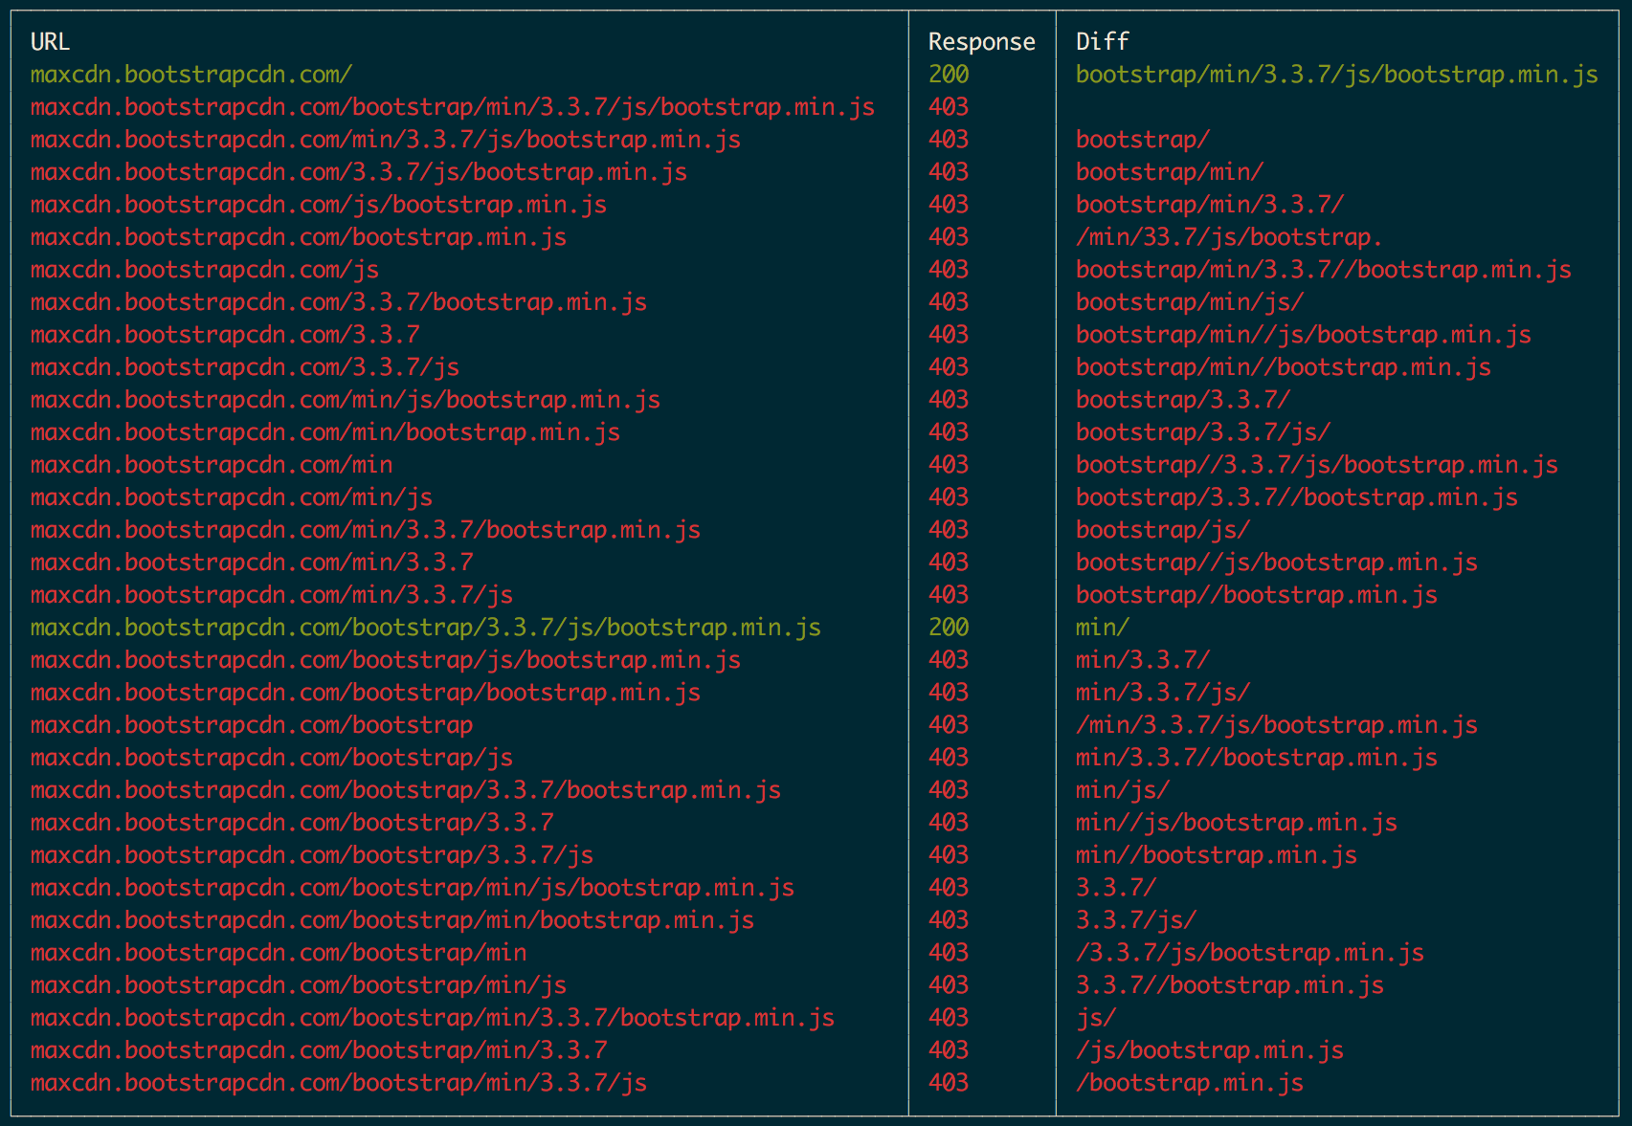Select URL maxcdn.bootstrapcdn.com/bootstrap/min/3.3.7/js
The image size is (1632, 1126).
pyautogui.click(x=339, y=1083)
